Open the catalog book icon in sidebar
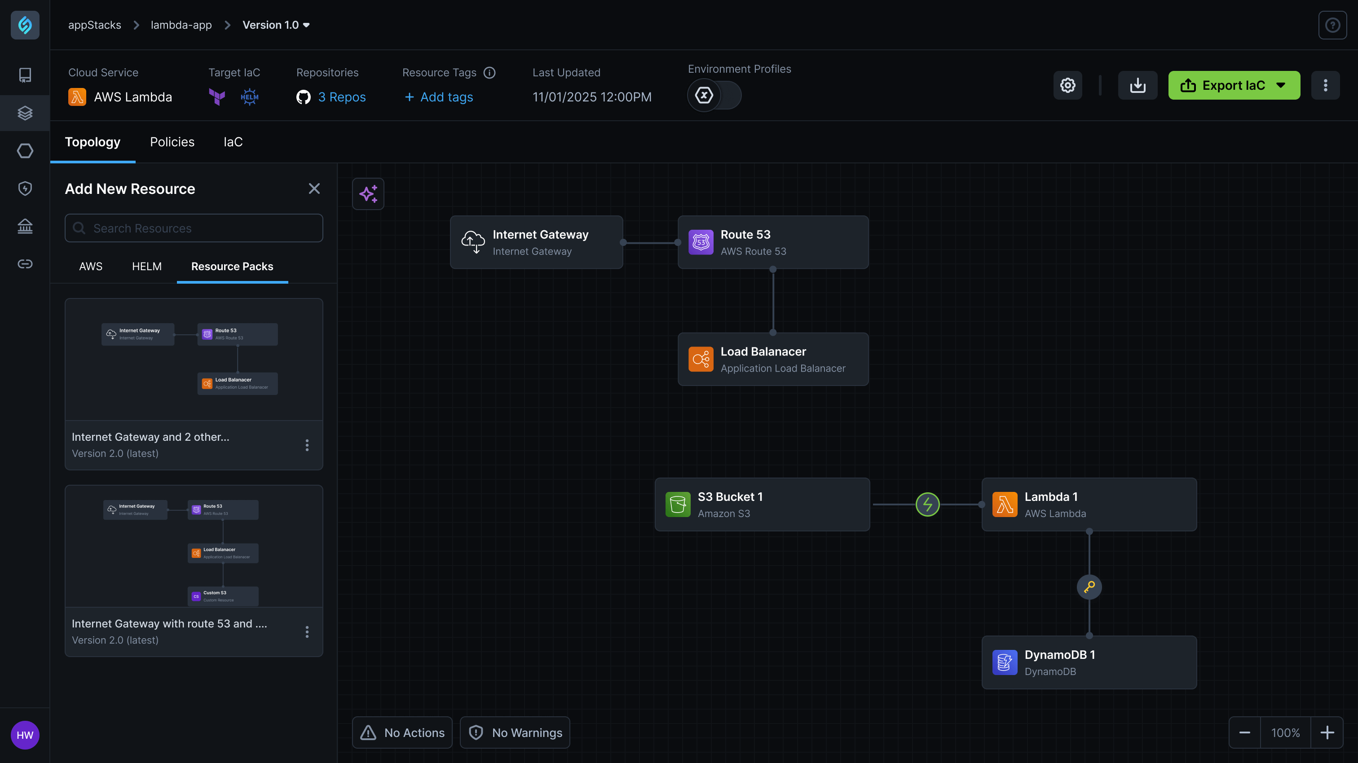The image size is (1358, 763). [x=25, y=75]
